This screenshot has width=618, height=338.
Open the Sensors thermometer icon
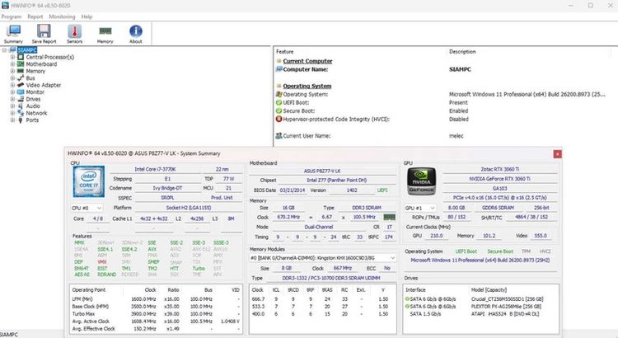click(74, 34)
